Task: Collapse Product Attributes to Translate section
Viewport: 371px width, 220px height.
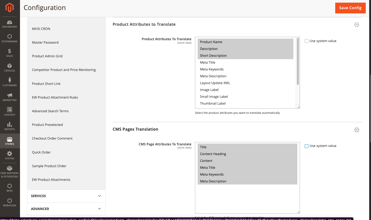Action: (357, 25)
